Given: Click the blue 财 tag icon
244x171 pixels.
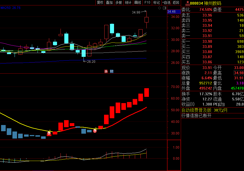Looking at the screenshot, I should [112, 71].
